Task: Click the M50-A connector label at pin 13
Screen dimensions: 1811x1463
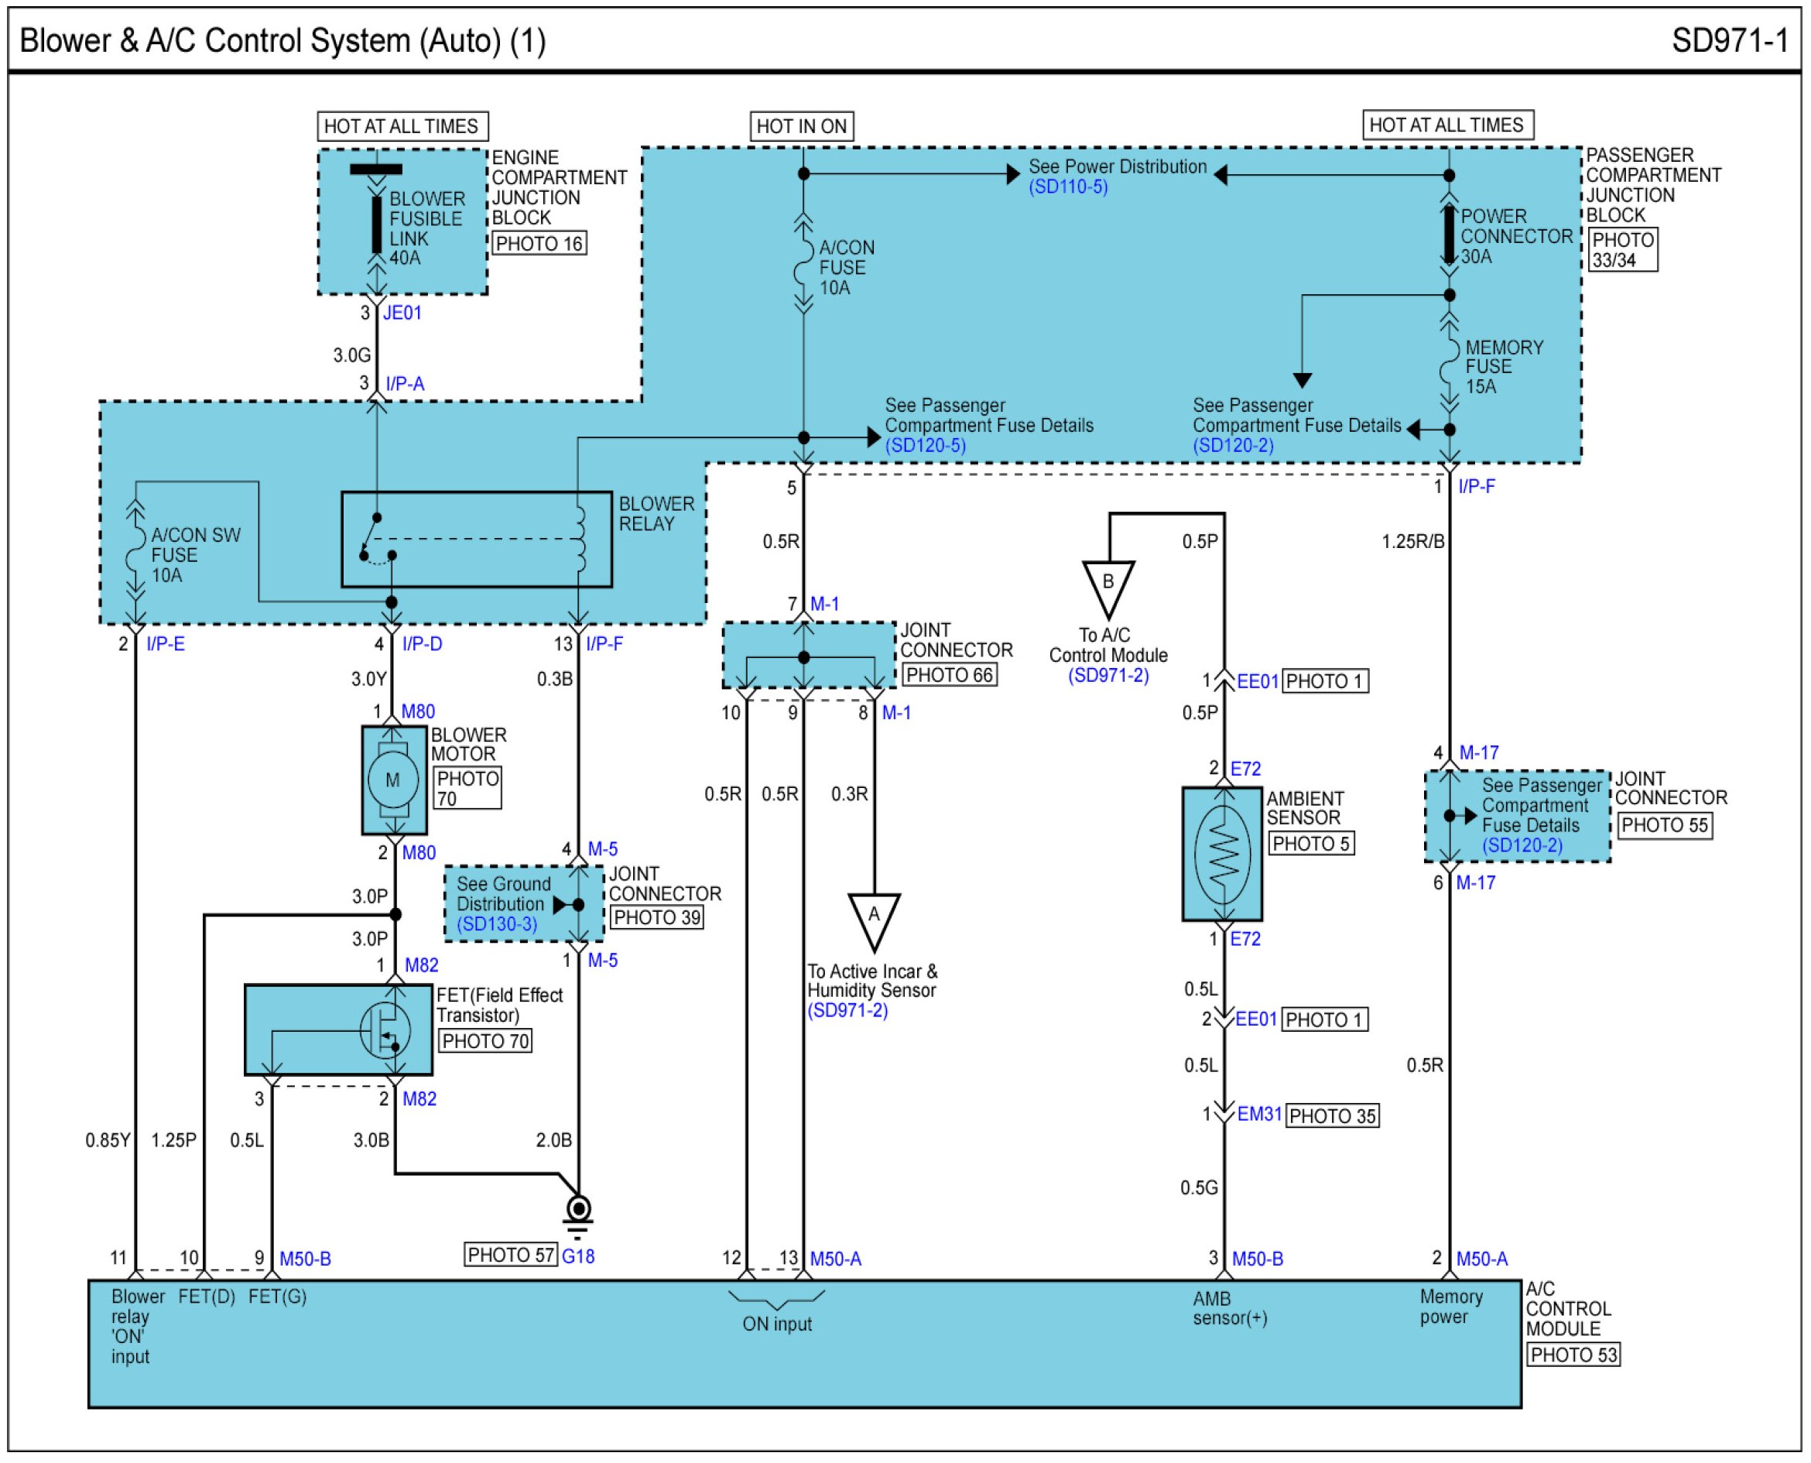Action: tap(835, 1259)
